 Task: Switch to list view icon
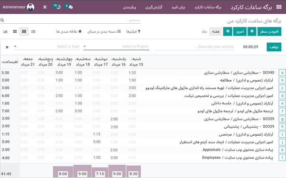pyautogui.click(x=33, y=31)
